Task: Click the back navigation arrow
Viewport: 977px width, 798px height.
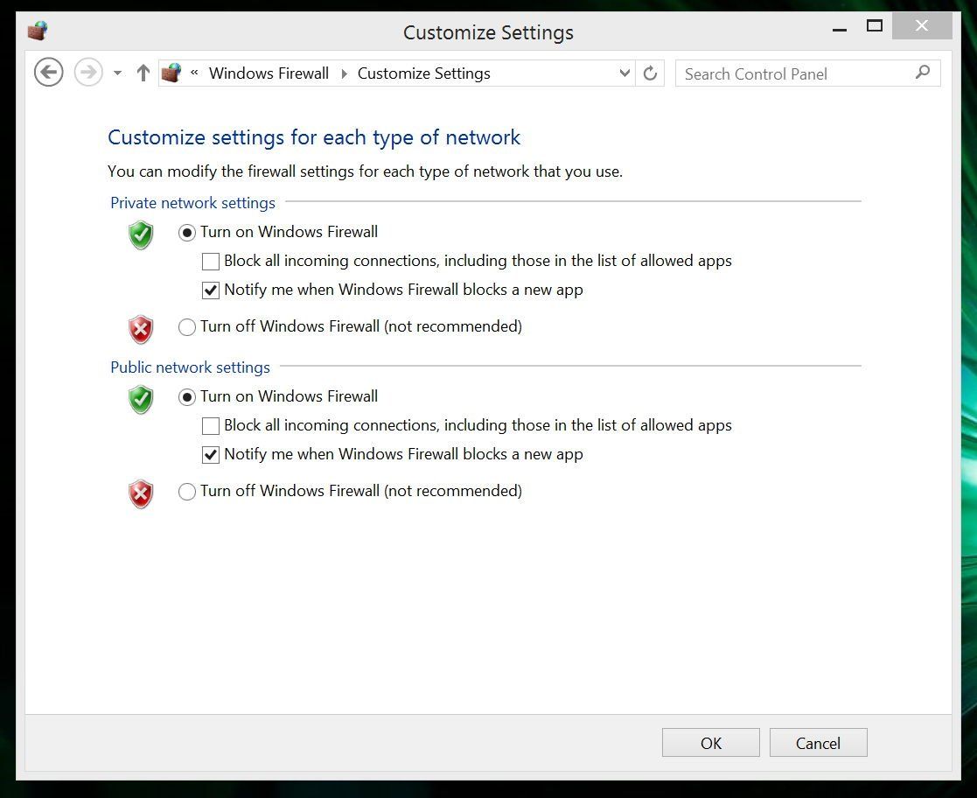Action: [48, 72]
